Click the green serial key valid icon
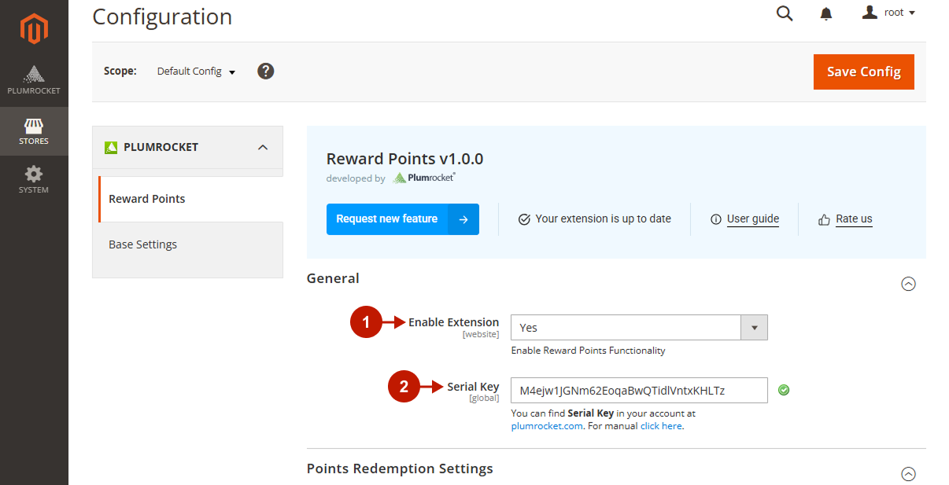949x485 pixels. pos(784,390)
